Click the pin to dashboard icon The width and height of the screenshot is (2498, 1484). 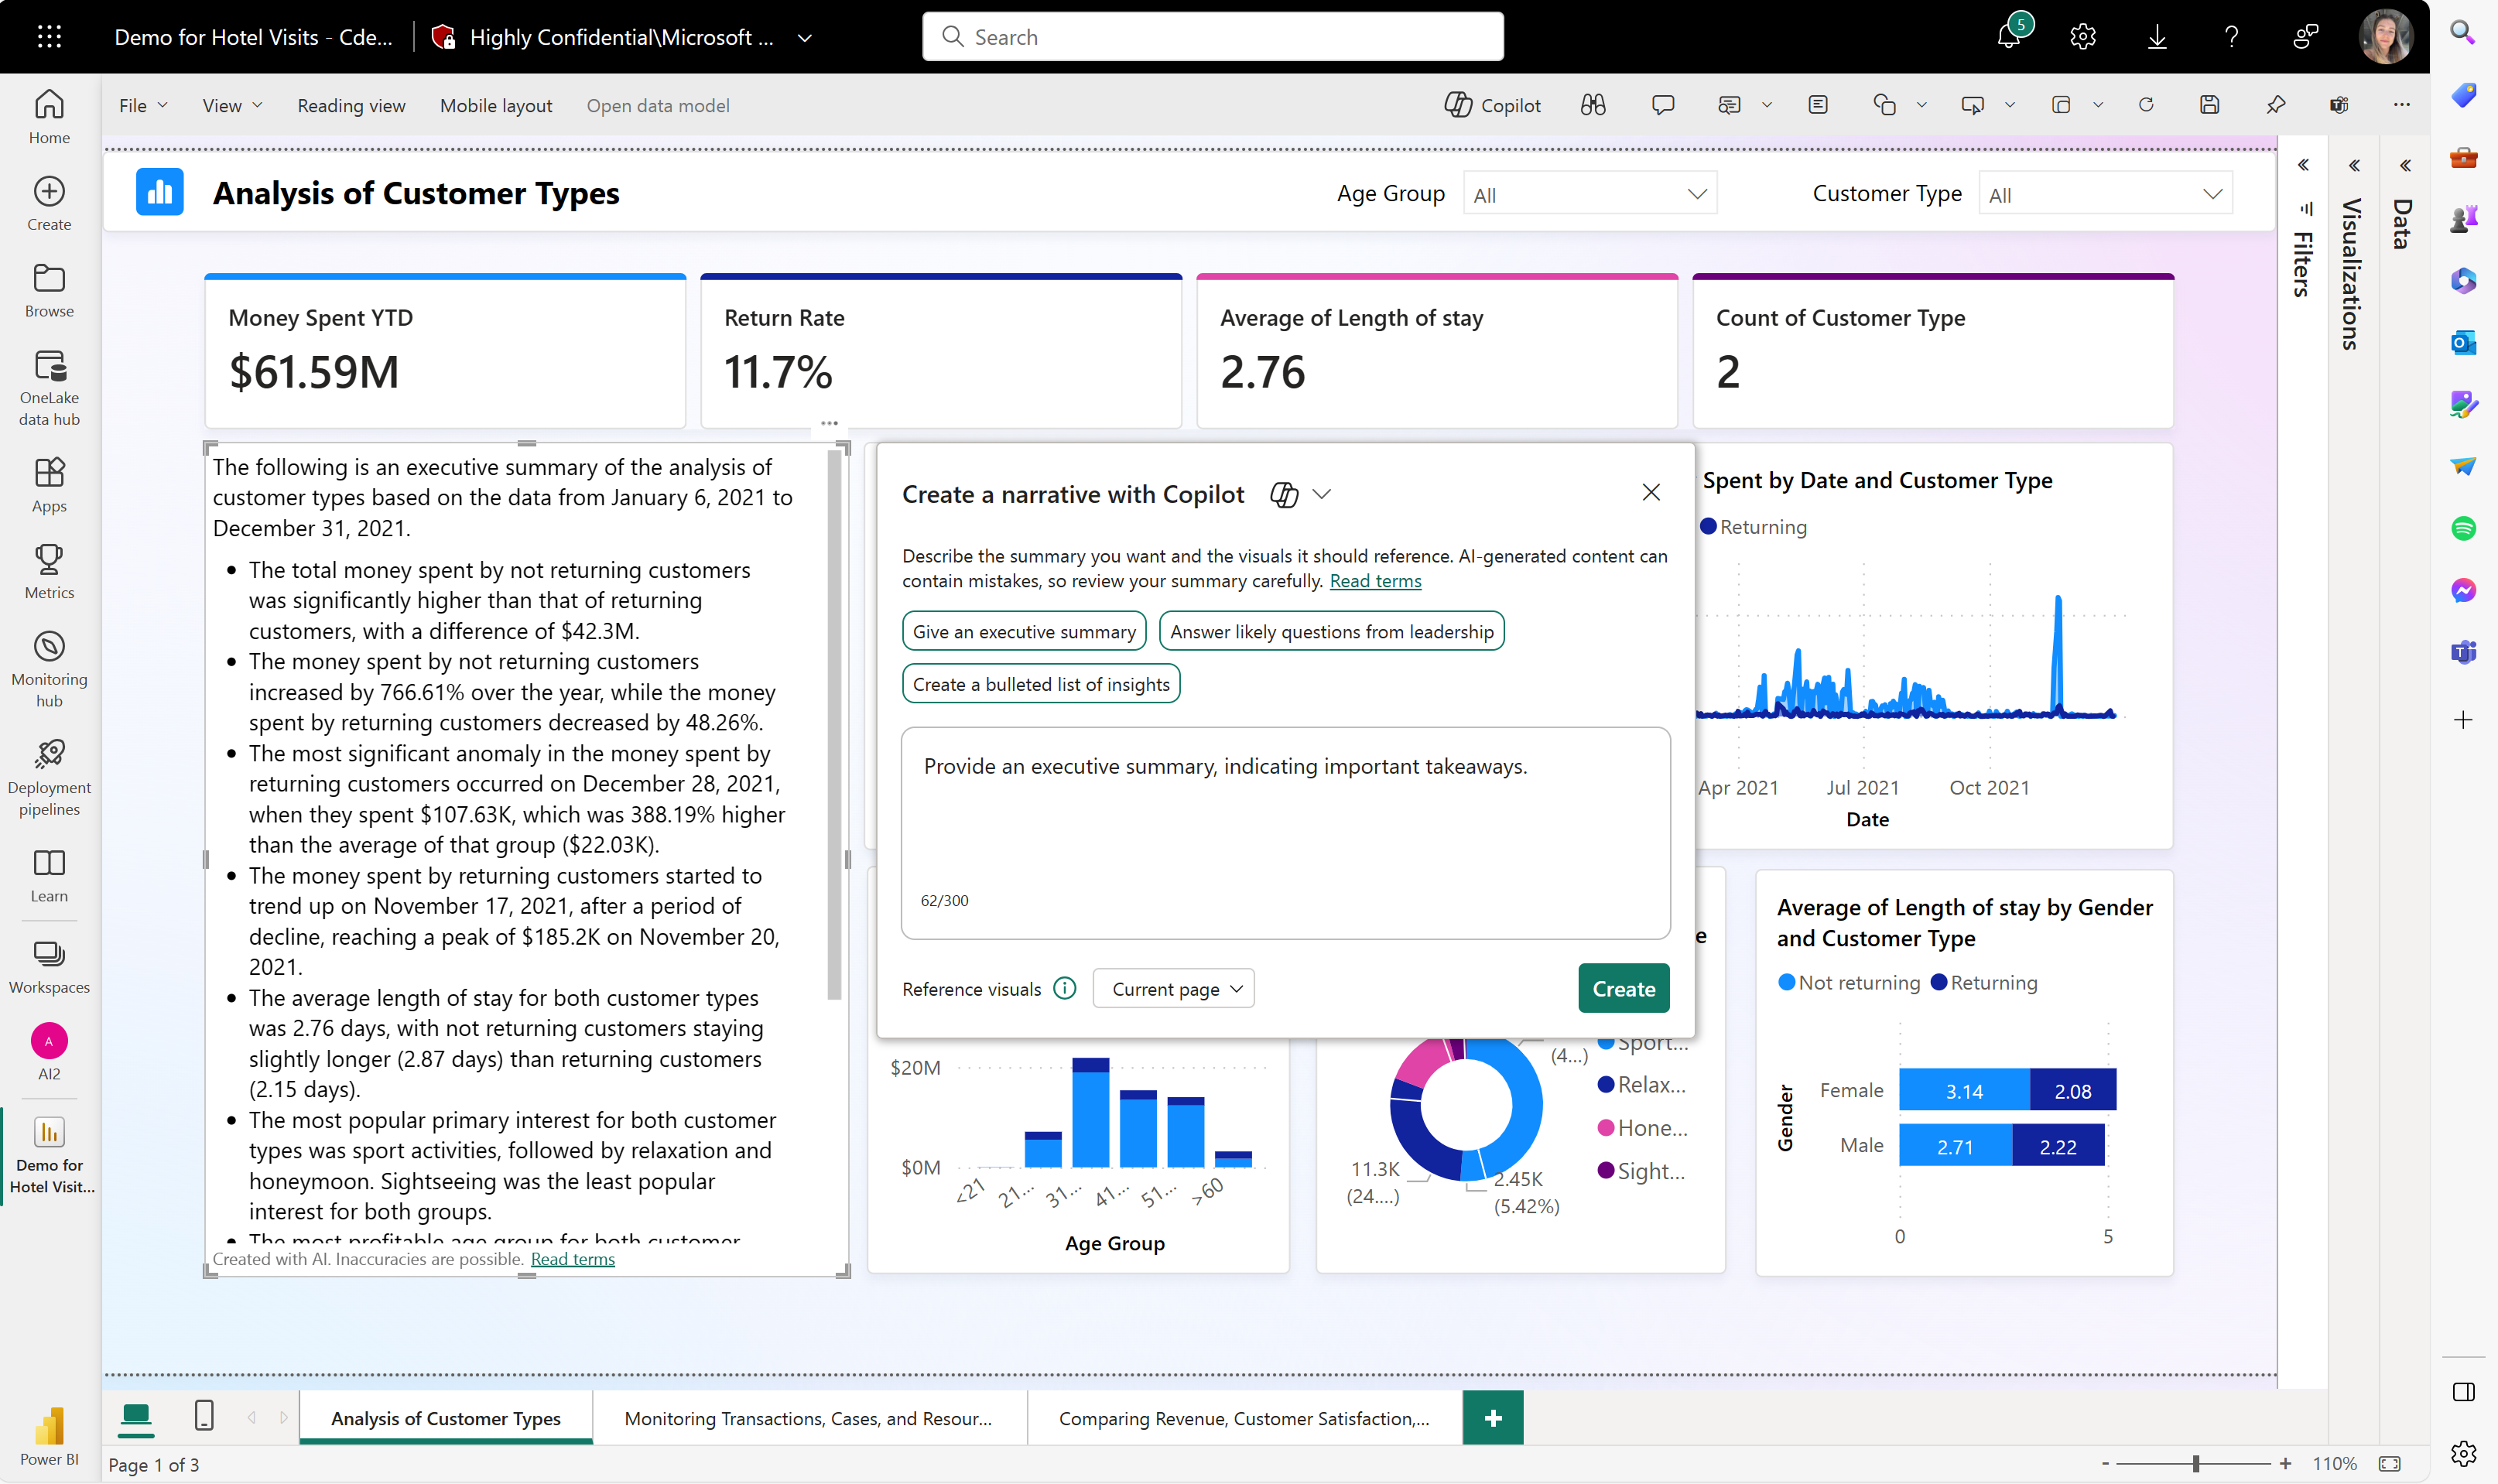2275,105
